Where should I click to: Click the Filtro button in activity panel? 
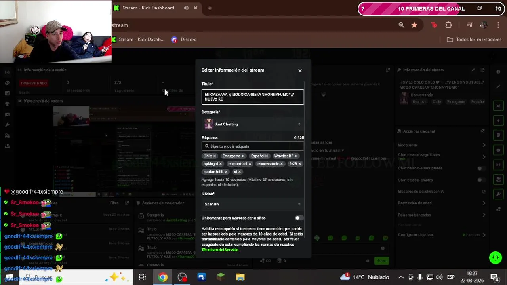click(114, 203)
